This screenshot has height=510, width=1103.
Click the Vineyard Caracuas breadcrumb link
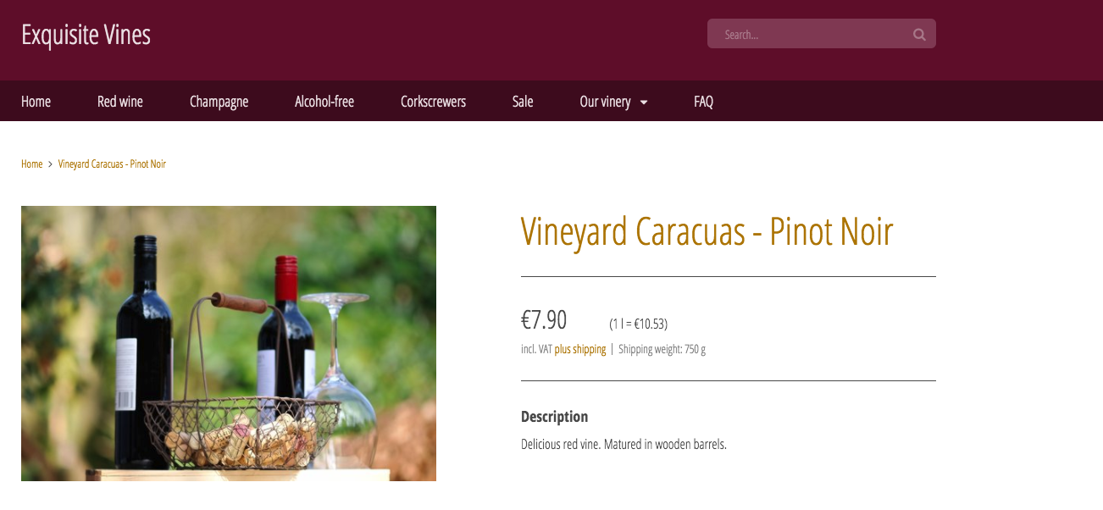click(x=112, y=164)
